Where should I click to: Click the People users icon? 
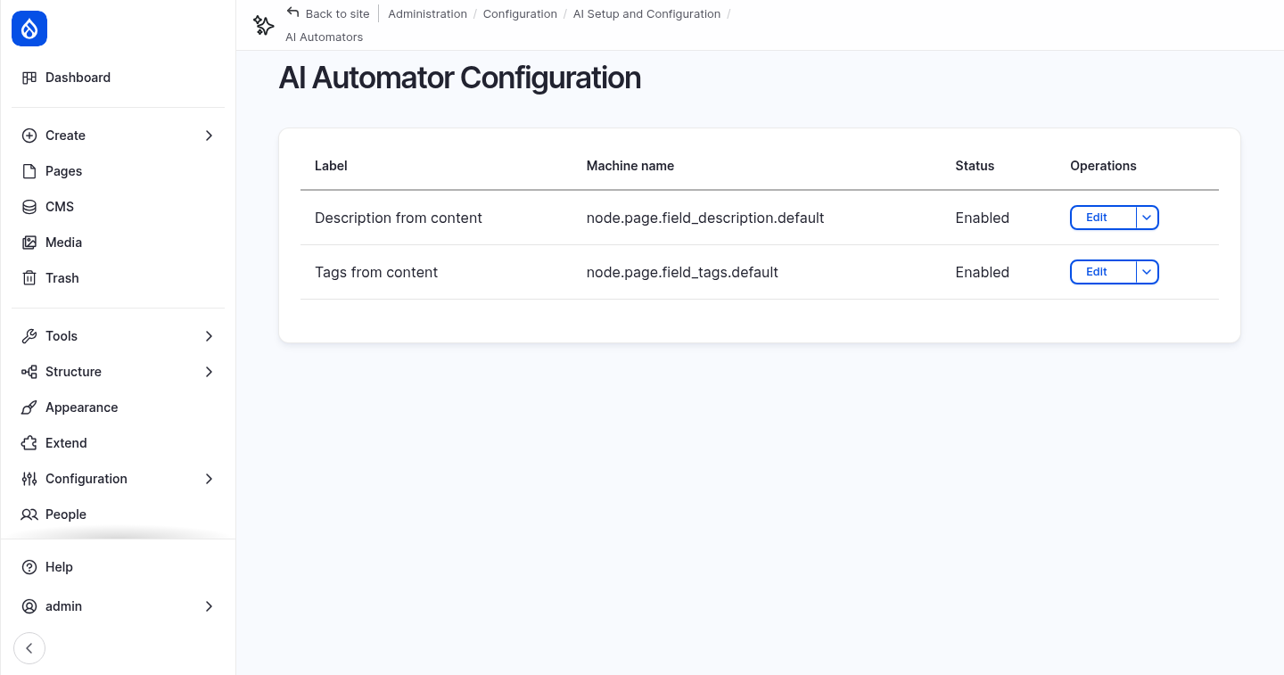click(29, 514)
